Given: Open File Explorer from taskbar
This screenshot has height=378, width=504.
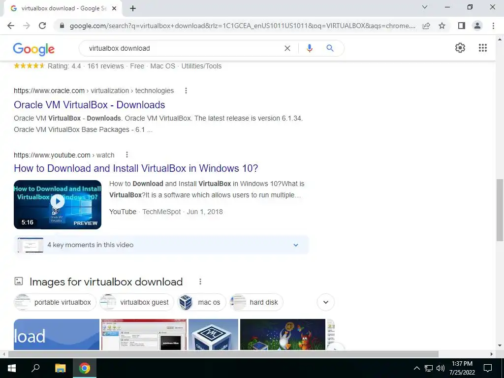Looking at the screenshot, I should tap(60, 368).
